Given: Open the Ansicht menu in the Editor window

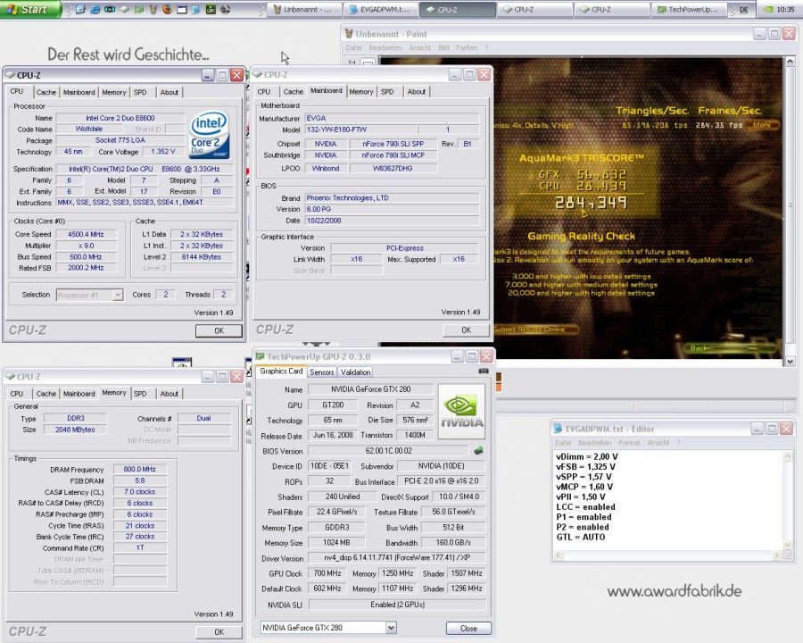Looking at the screenshot, I should tap(658, 443).
